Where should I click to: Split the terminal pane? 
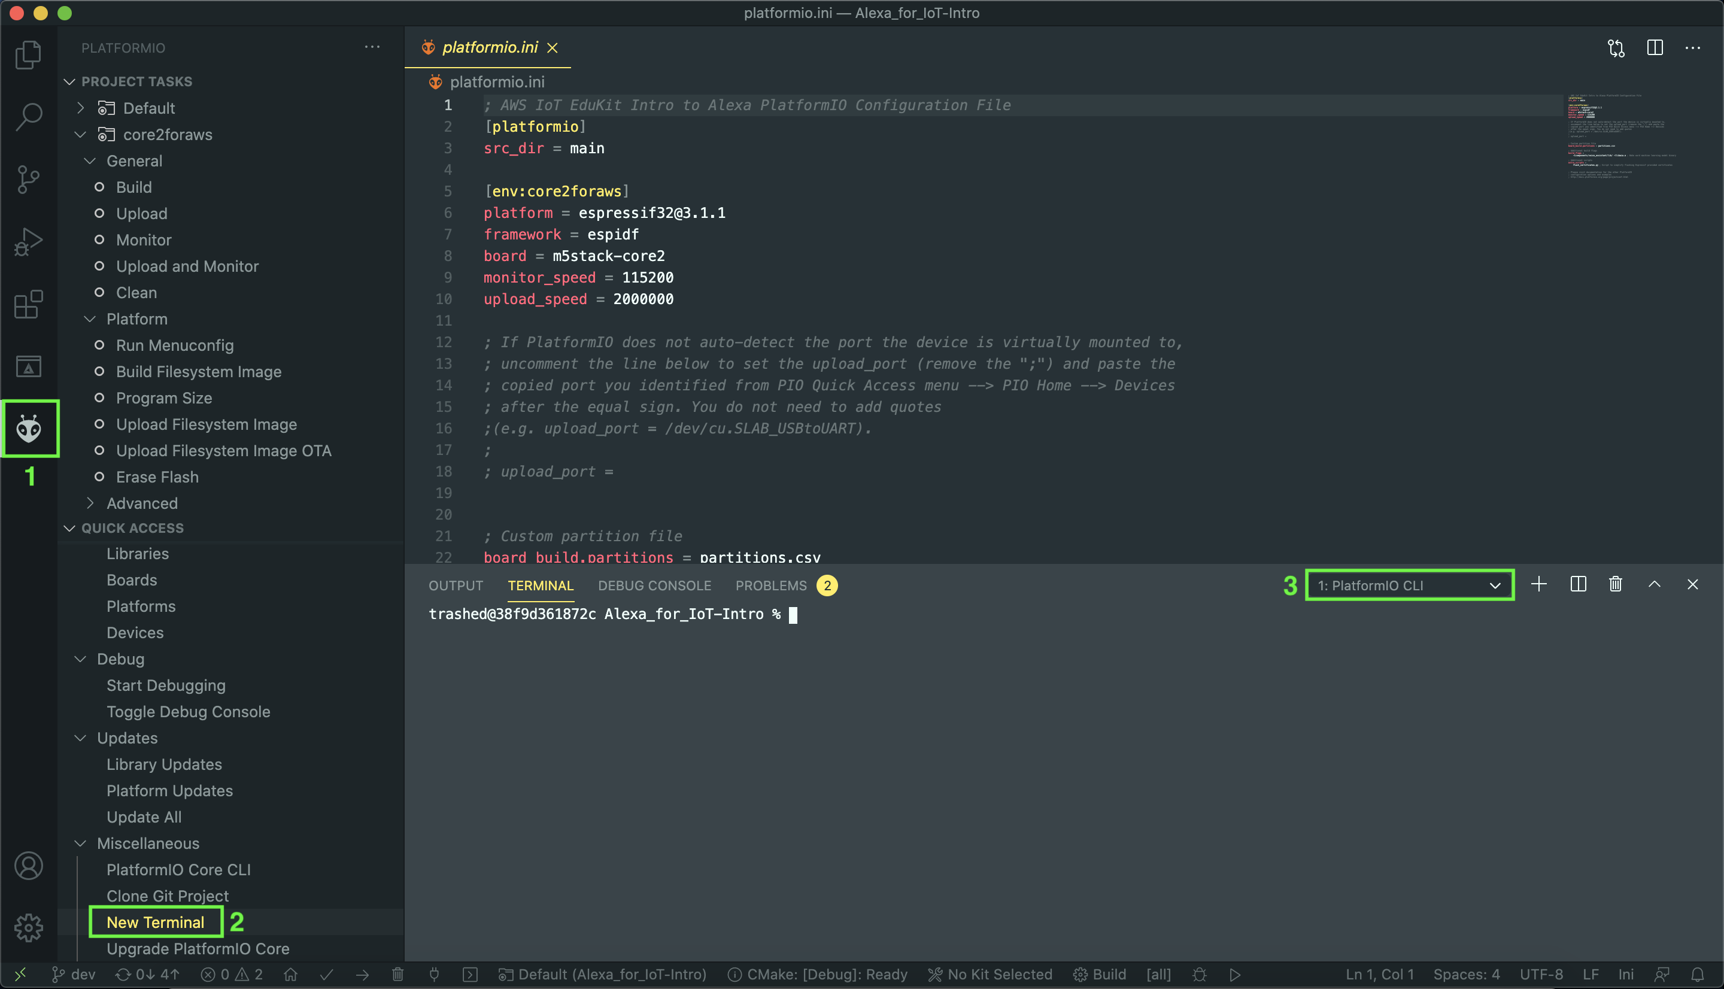1578,584
